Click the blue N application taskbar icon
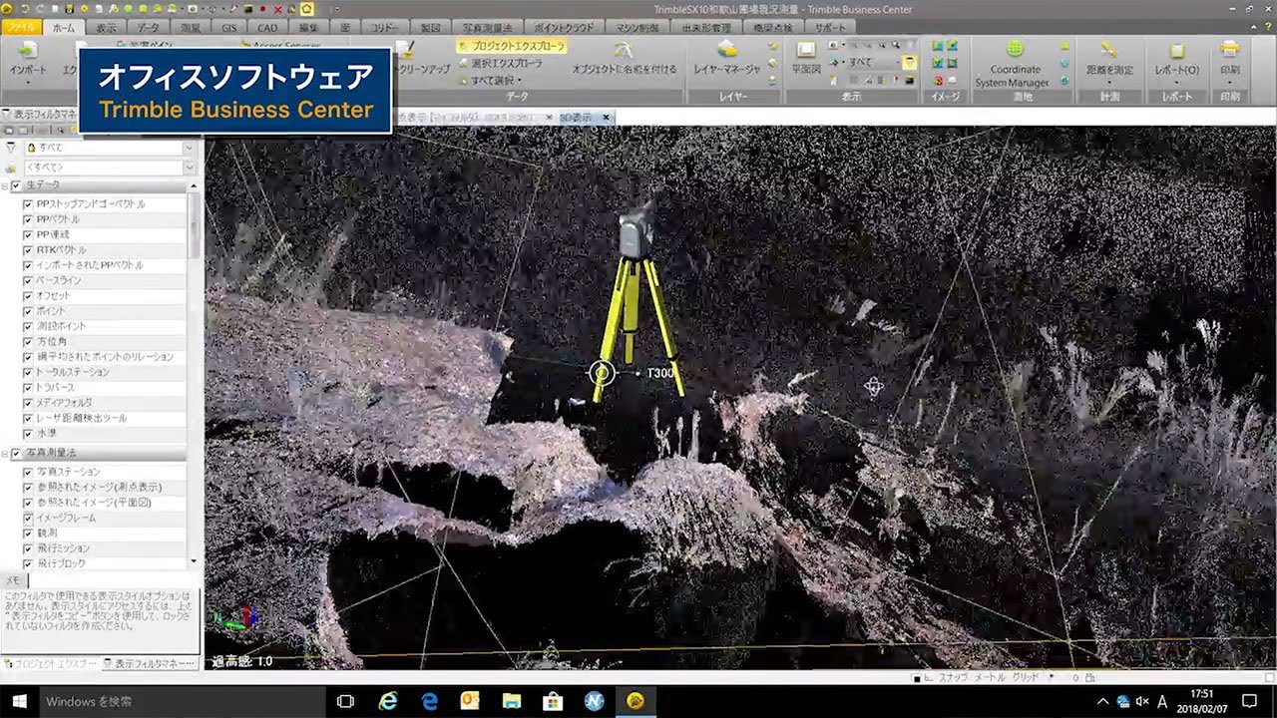Viewport: 1277px width, 718px height. [x=594, y=701]
